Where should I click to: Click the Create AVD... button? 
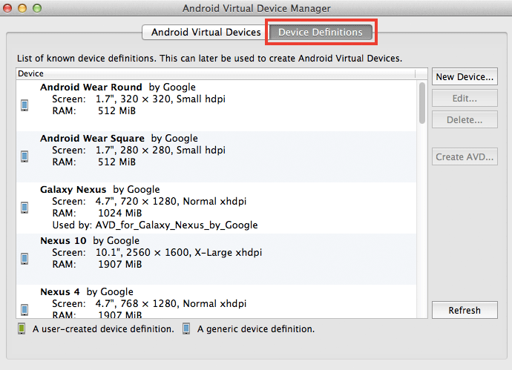pos(465,156)
